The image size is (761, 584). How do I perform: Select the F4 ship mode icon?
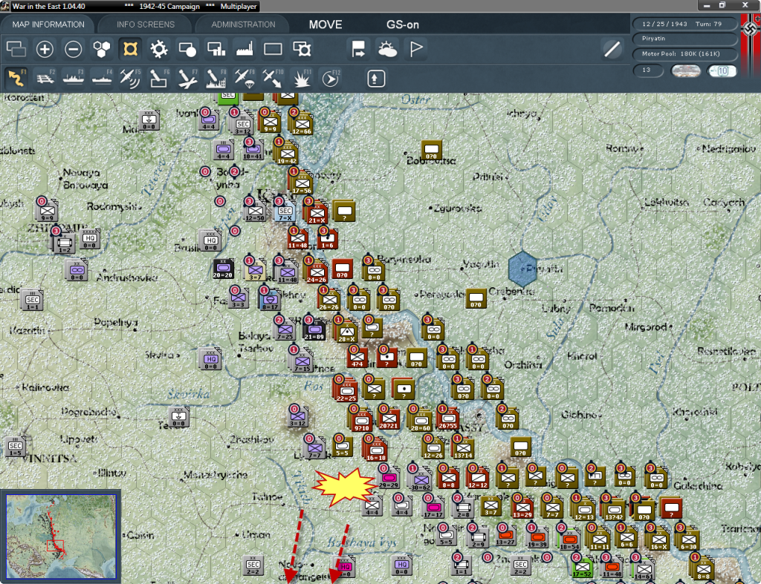pyautogui.click(x=102, y=78)
